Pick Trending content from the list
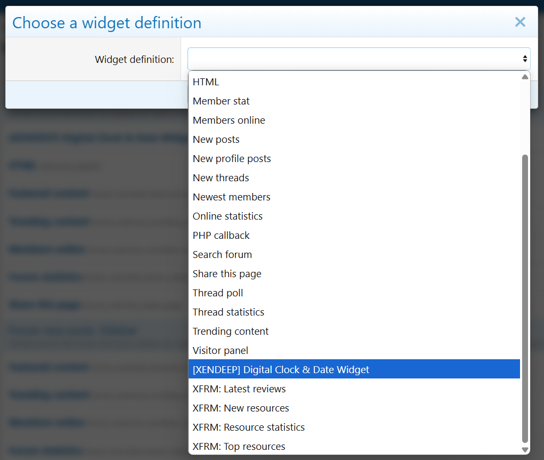The image size is (544, 460). pyautogui.click(x=231, y=332)
